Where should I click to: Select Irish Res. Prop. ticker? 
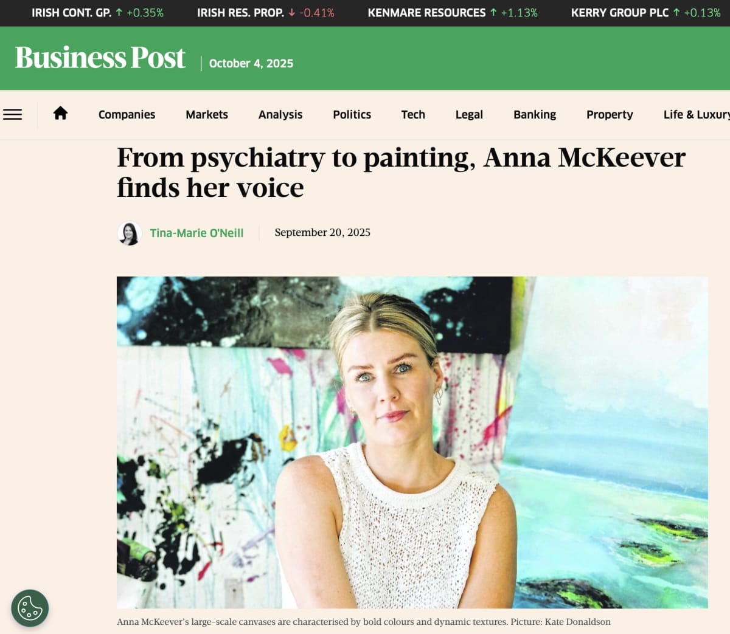point(265,13)
